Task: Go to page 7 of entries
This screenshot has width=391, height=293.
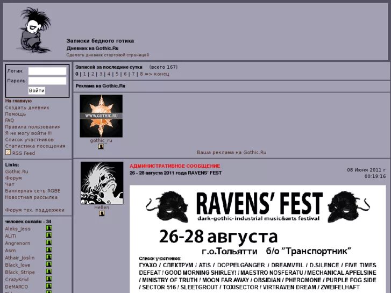Action: point(133,74)
